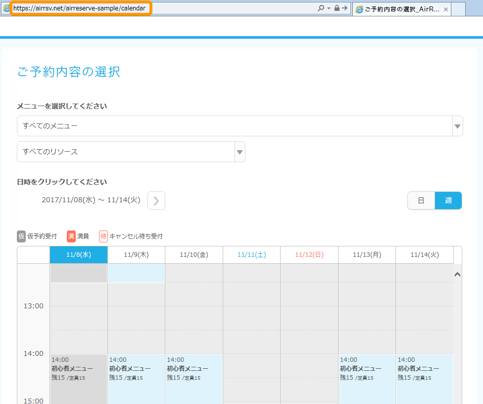Screen dimensions: 483x404
Task: Click the キャンセル待ち受付 legend text
Action: coord(136,236)
